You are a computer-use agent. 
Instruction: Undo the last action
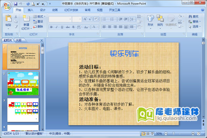point(21,4)
